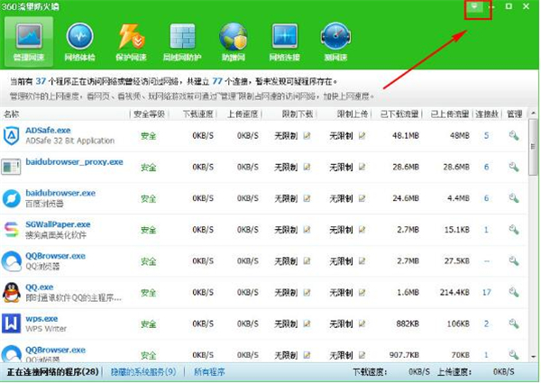Edit upload limit for QQ.exe
The height and width of the screenshot is (383, 541).
362,292
